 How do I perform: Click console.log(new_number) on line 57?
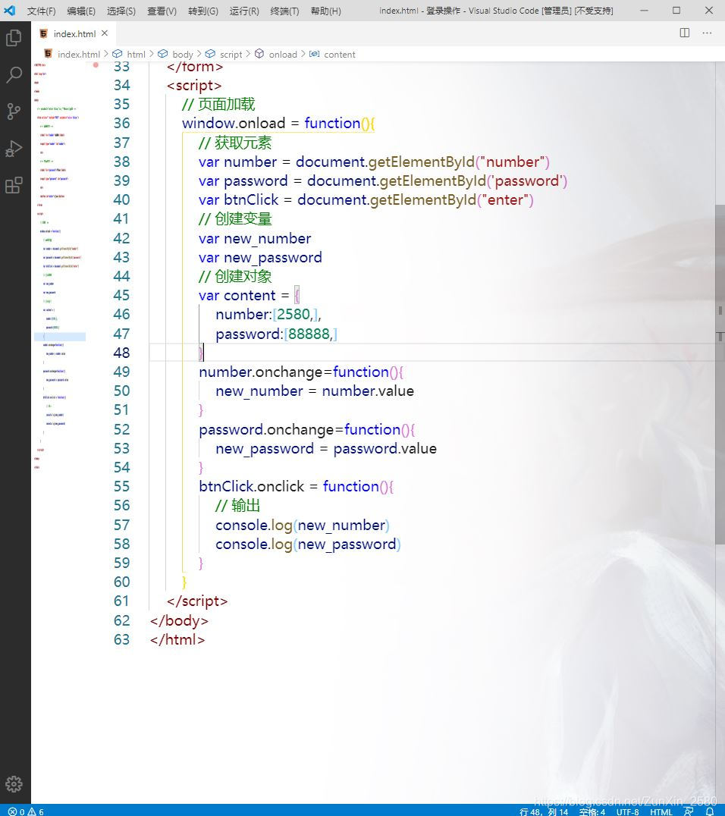pyautogui.click(x=303, y=525)
